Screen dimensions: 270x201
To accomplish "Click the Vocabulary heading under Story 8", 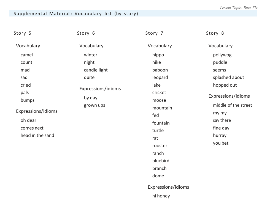I will pyautogui.click(x=220, y=46).
